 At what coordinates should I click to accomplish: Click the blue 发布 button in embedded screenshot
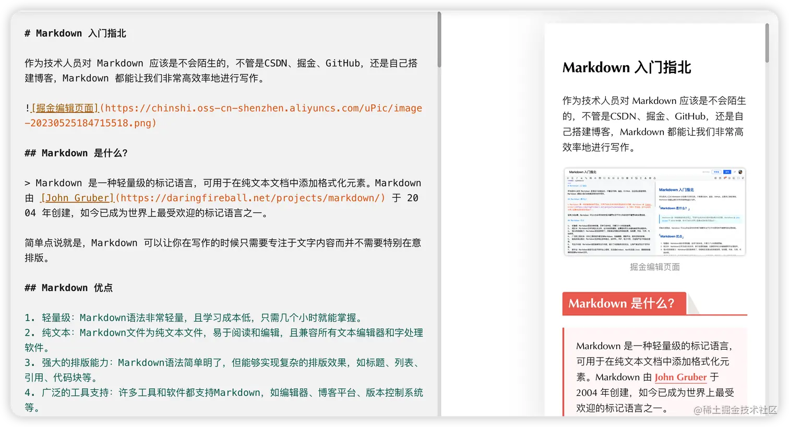(727, 172)
